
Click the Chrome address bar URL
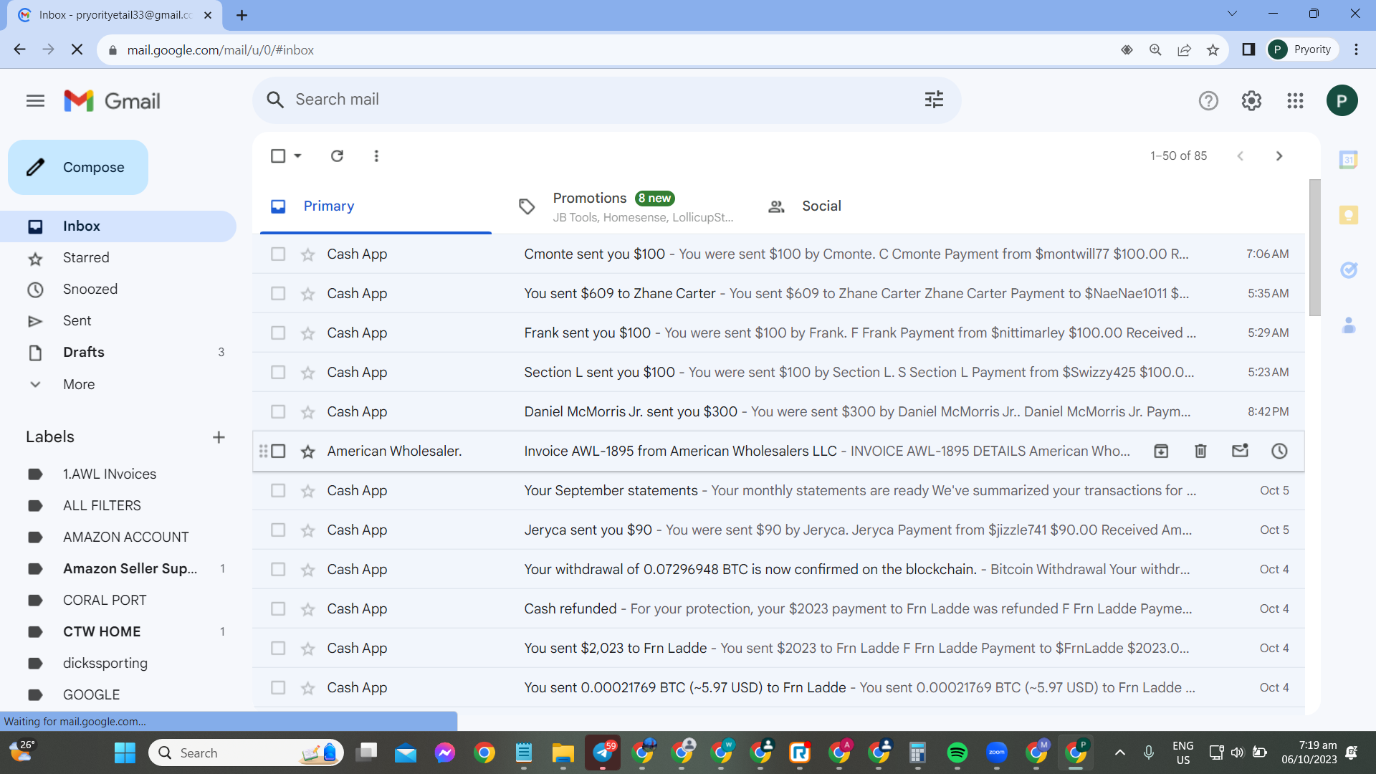(x=221, y=50)
